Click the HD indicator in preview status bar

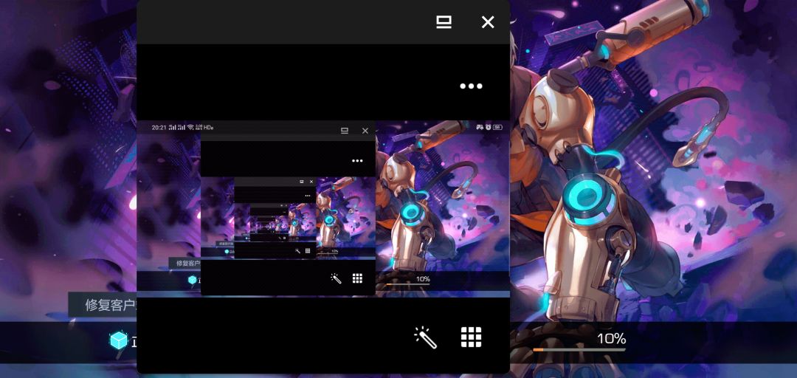(x=208, y=127)
